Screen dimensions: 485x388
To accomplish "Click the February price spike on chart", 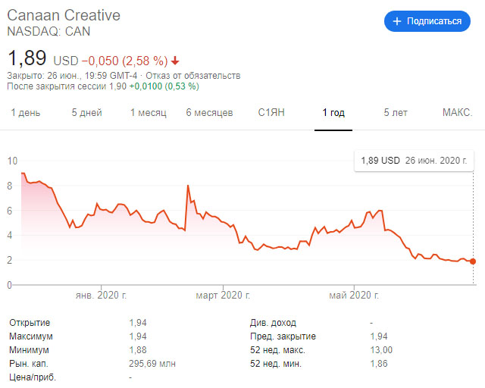I will click(x=186, y=186).
